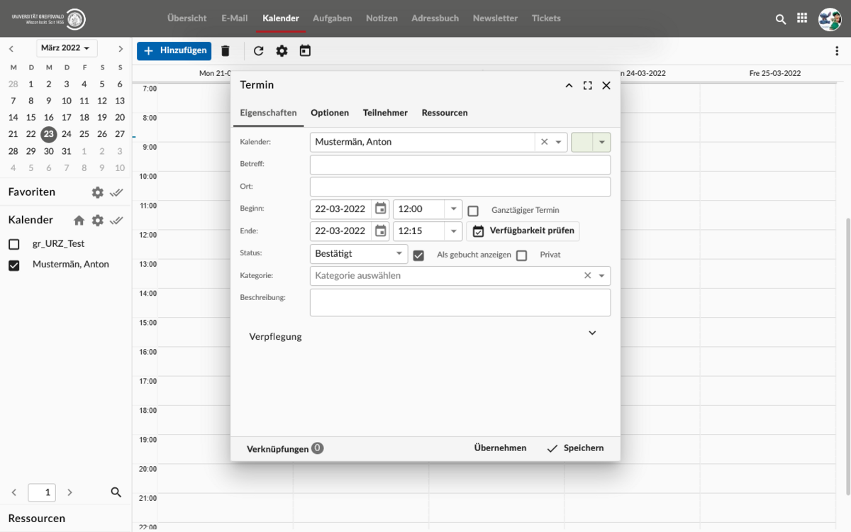851x532 pixels.
Task: Click the trash delete icon in toolbar
Action: point(226,51)
